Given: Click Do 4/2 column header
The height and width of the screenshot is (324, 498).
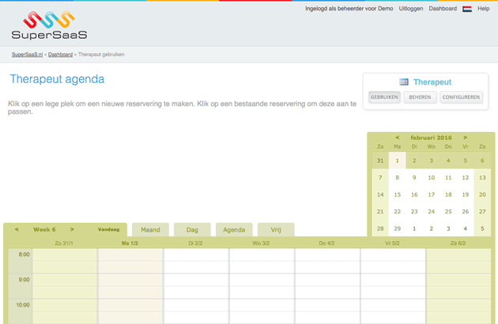Looking at the screenshot, I should click(x=326, y=243).
